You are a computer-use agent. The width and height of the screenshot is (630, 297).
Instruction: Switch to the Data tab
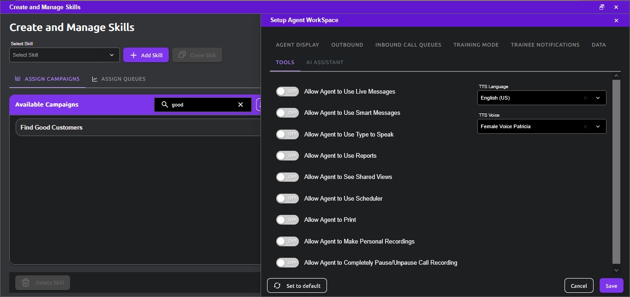click(599, 45)
